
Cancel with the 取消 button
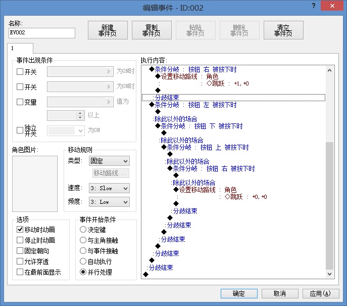click(280, 293)
